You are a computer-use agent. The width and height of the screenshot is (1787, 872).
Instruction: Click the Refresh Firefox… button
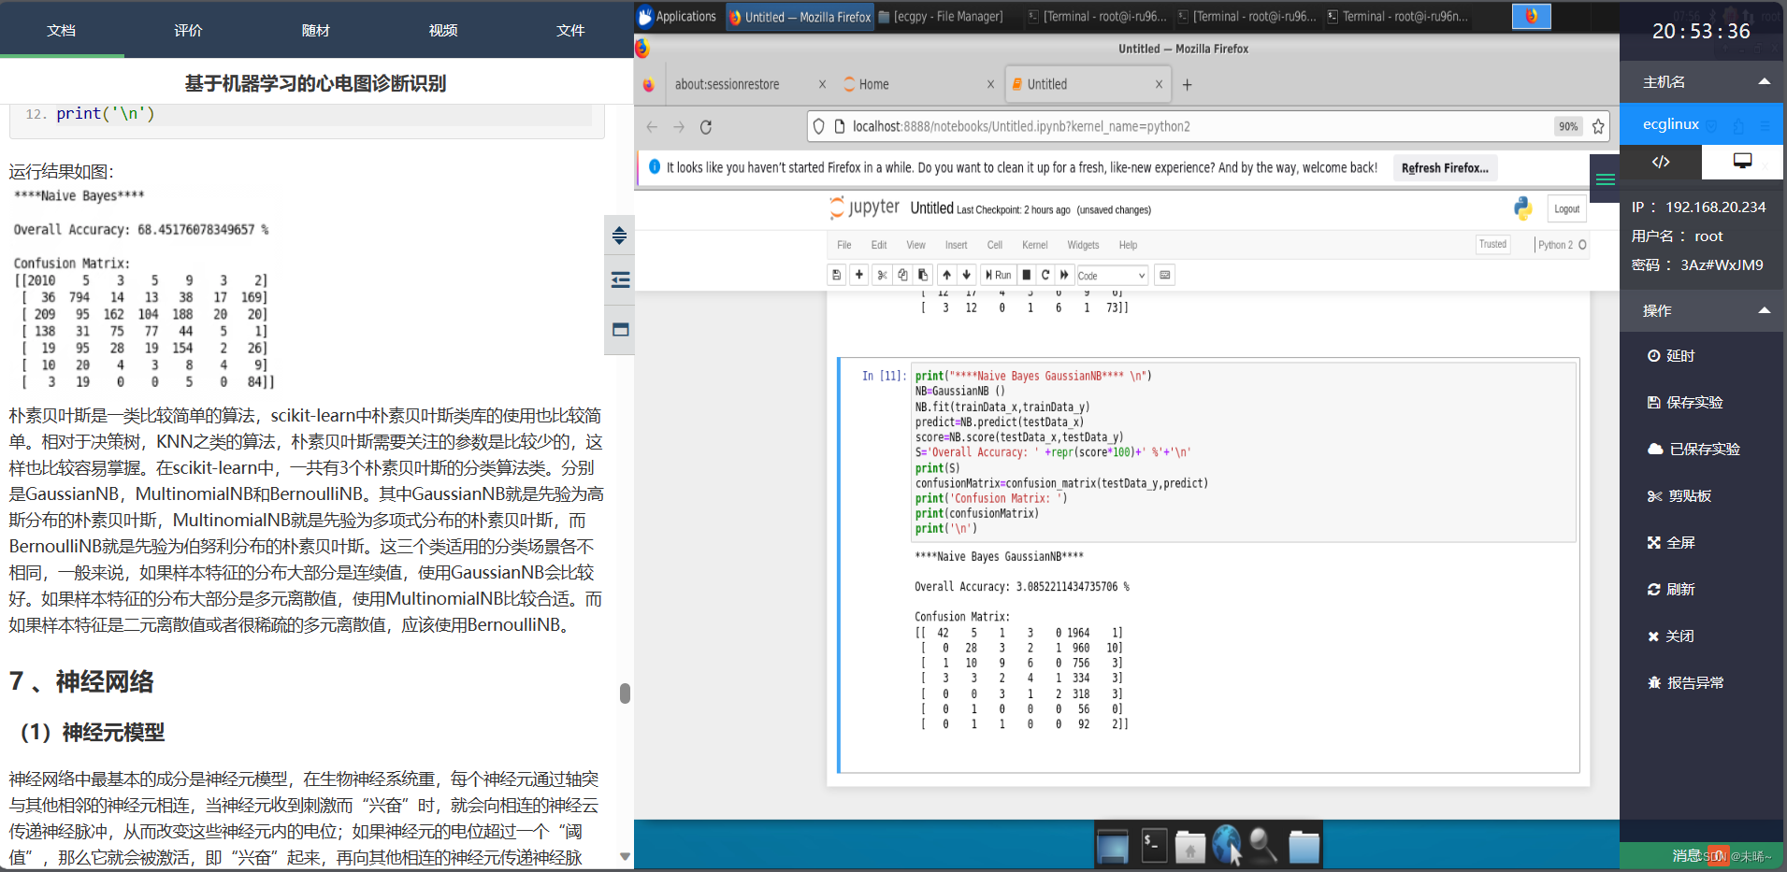click(1445, 168)
